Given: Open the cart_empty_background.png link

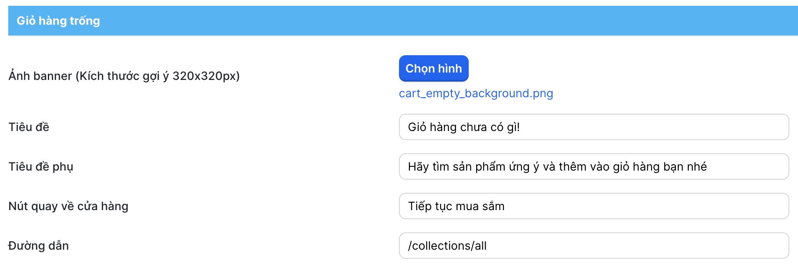Looking at the screenshot, I should coord(476,94).
